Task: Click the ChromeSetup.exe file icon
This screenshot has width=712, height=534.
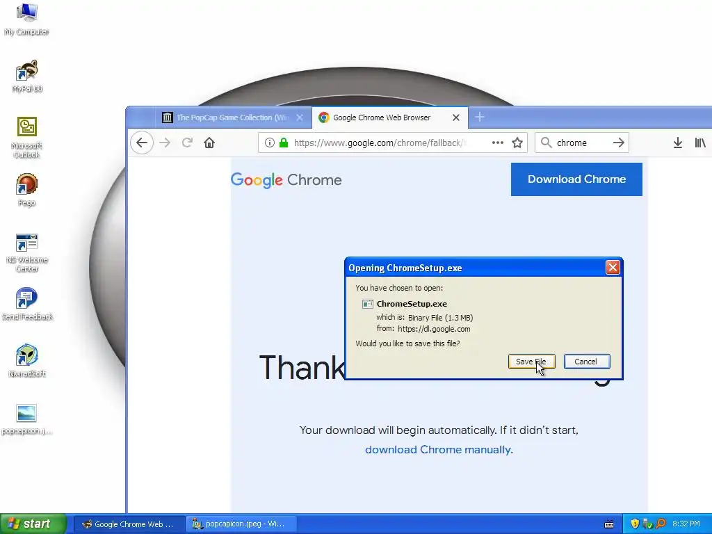Action: coord(367,304)
